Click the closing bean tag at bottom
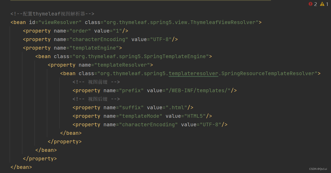 click(21, 167)
